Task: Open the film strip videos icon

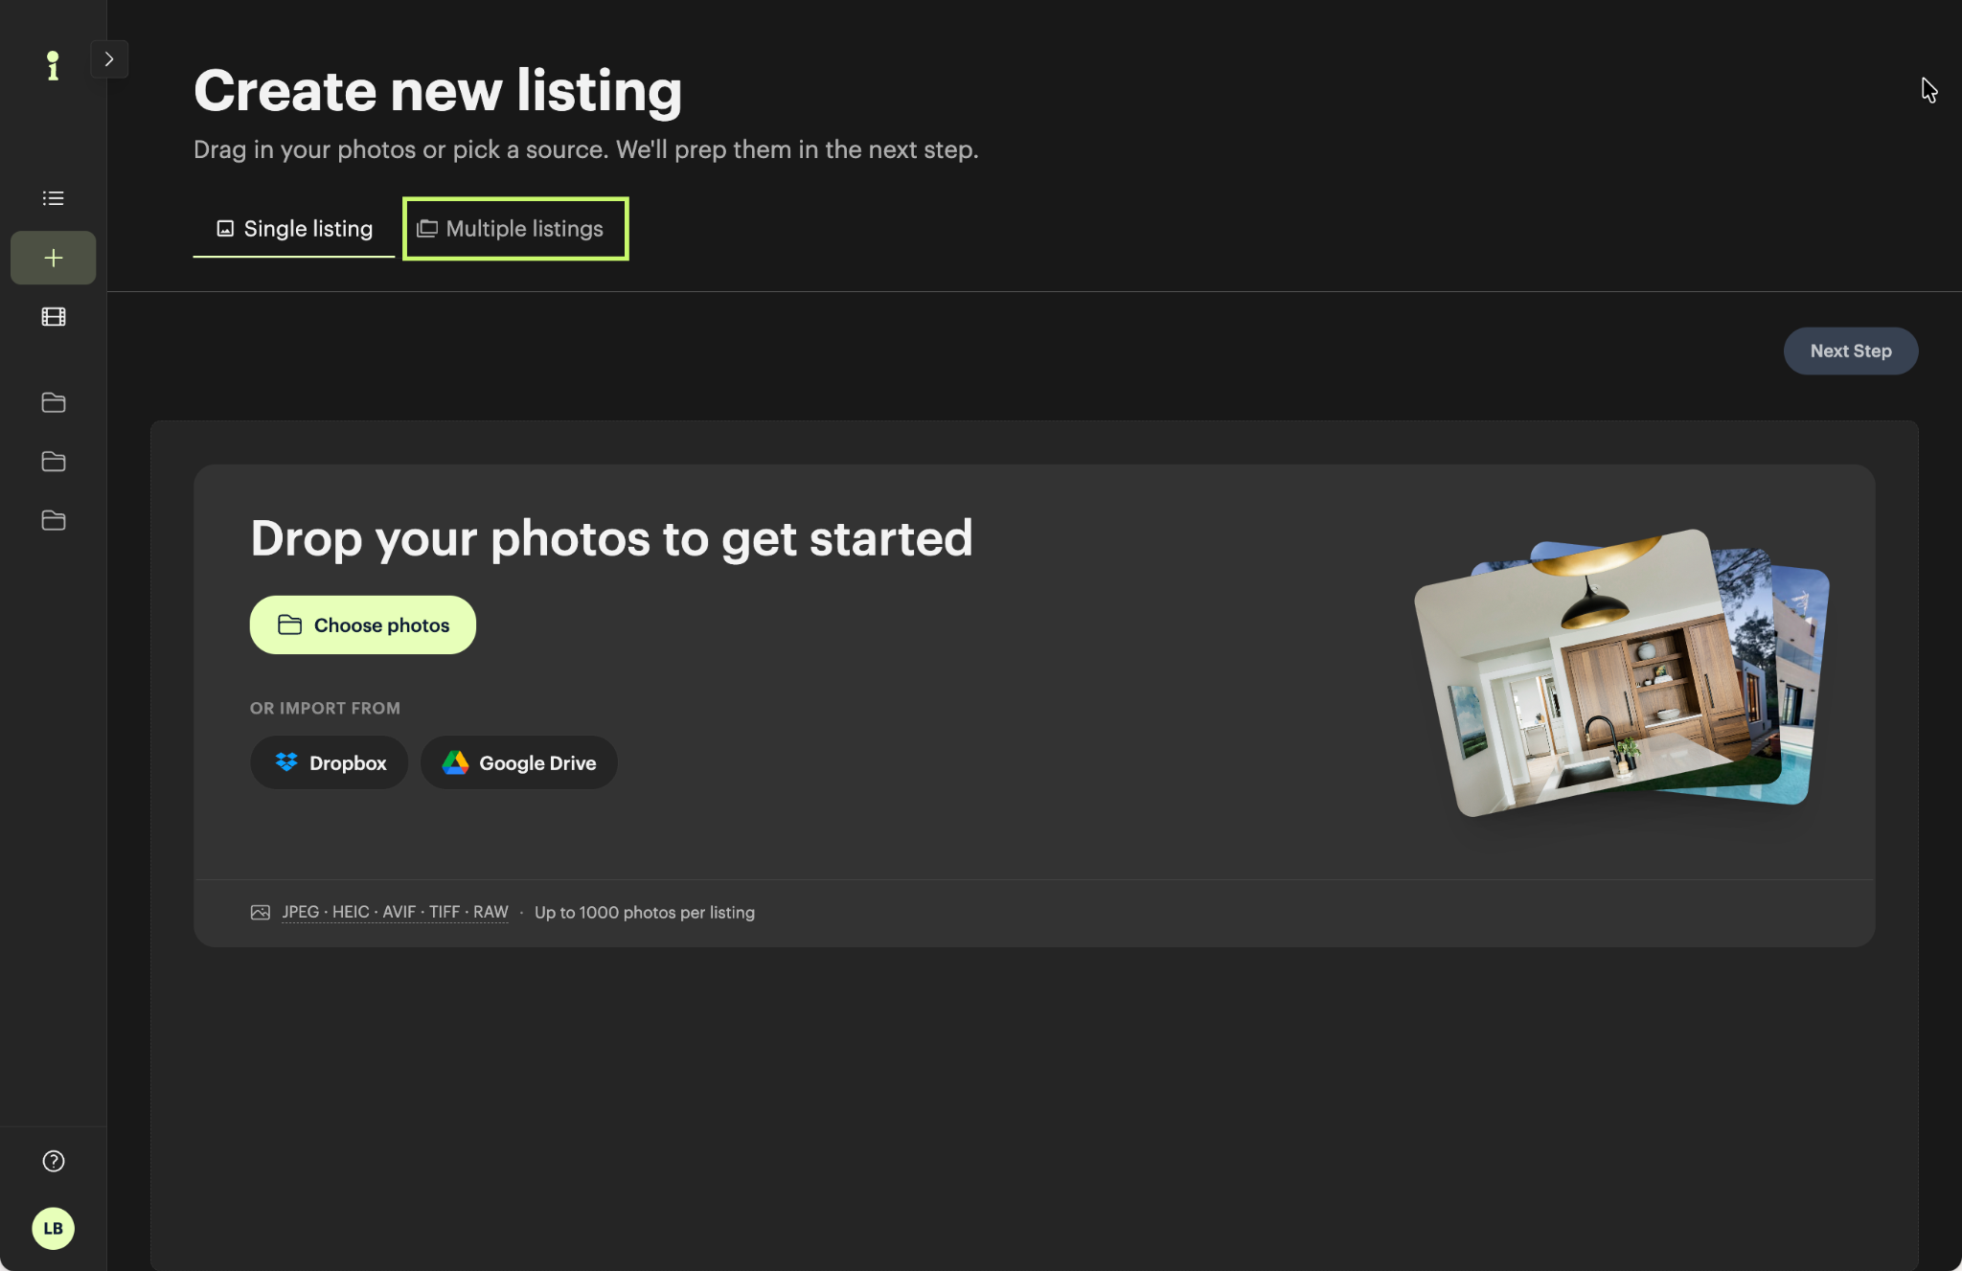Action: [54, 317]
